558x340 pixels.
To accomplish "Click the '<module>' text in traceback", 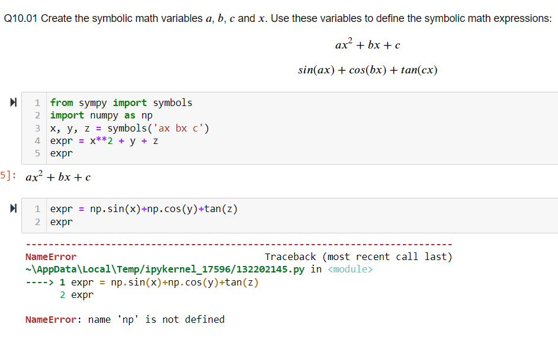I will pos(350,270).
